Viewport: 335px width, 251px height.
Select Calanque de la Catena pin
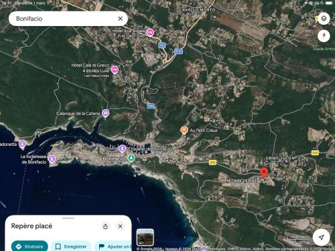105,113
